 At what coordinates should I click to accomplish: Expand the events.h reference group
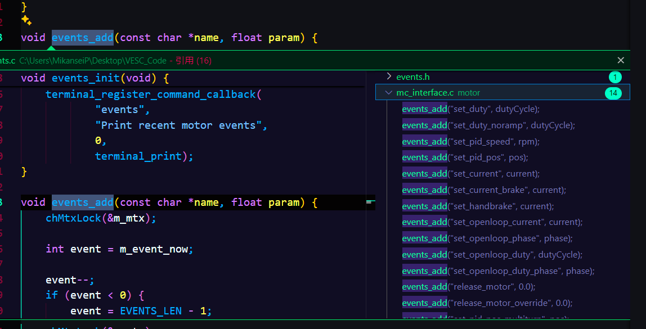[389, 76]
